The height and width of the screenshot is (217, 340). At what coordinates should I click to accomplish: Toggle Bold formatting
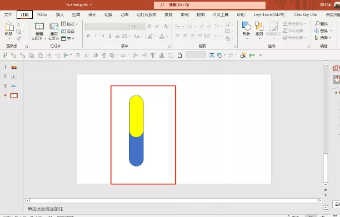[x=88, y=36]
